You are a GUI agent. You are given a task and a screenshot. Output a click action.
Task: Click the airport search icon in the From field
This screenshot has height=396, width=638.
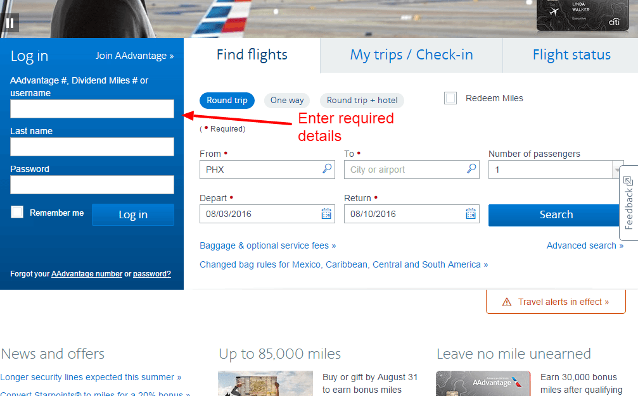point(326,170)
